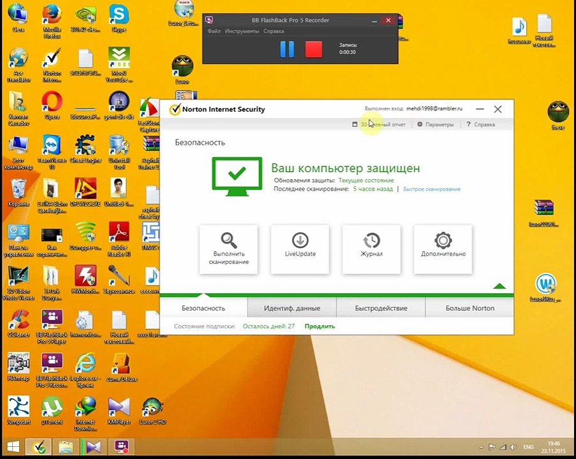Open Параметры settings in Norton toolbar

click(435, 124)
